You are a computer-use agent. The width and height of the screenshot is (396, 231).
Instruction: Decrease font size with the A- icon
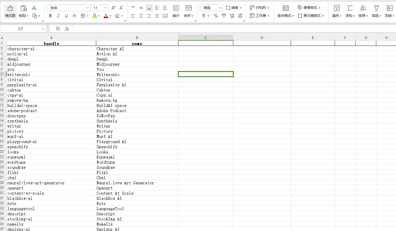click(121, 8)
